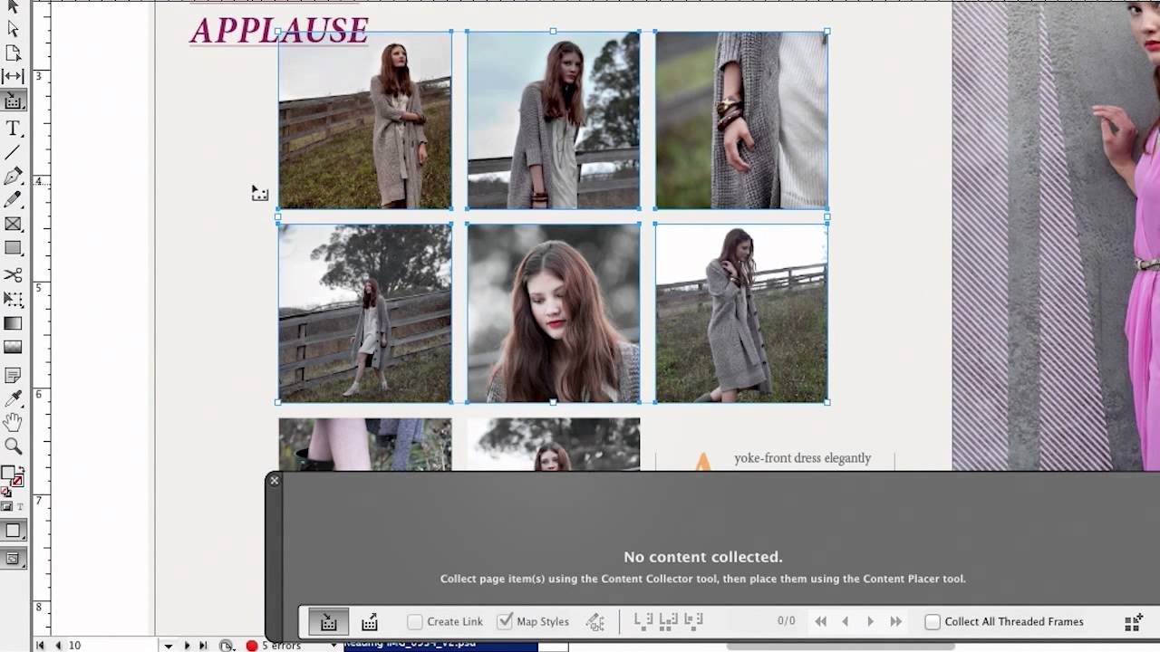Select the Gradient Swatch tool

tap(13, 323)
